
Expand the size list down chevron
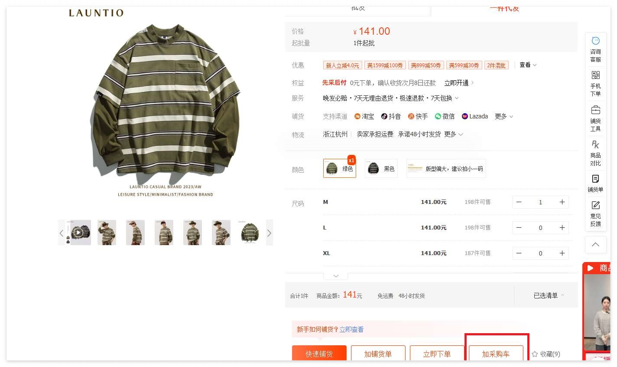pos(336,276)
